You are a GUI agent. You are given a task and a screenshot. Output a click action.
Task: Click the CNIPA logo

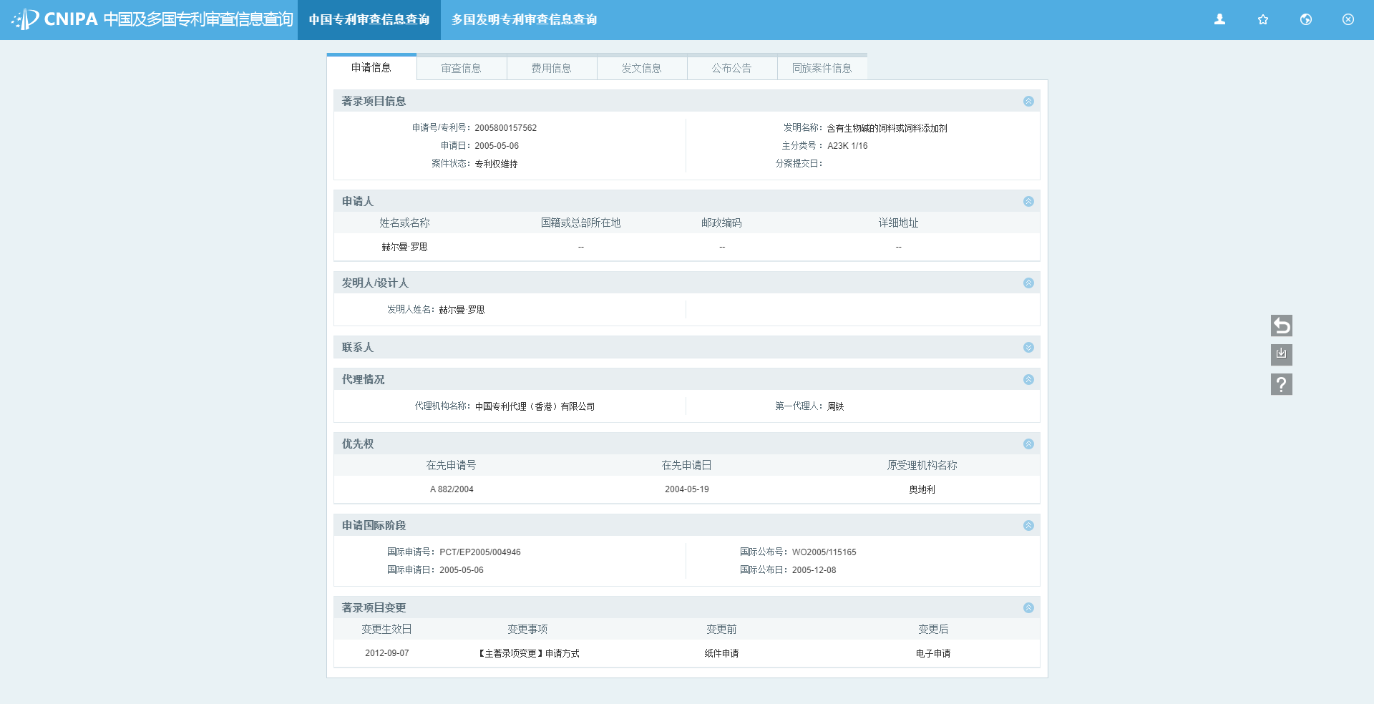tap(26, 19)
